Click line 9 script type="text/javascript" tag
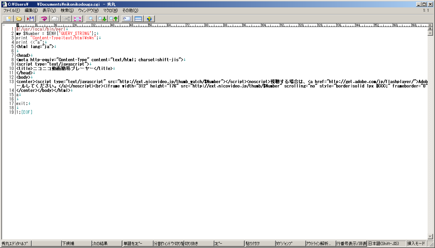Image resolution: width=435 pixels, height=248 pixels. [x=54, y=64]
